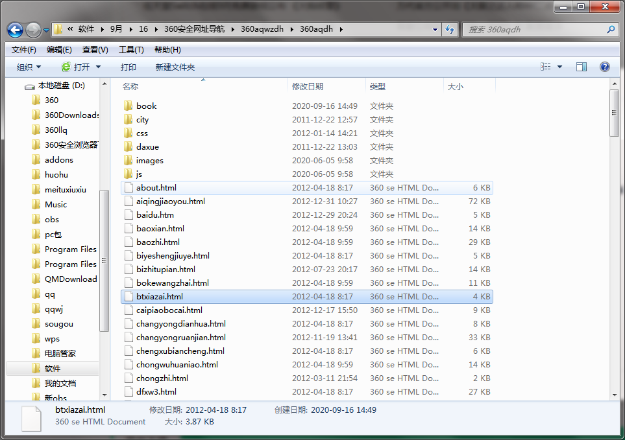The image size is (625, 440).
Task: Select changyongruanjian.html file name
Action: pos(181,338)
